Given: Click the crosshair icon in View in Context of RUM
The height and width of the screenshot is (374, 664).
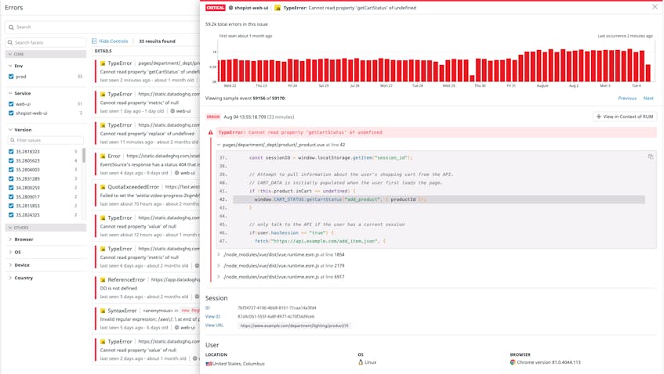Looking at the screenshot, I should click(599, 117).
